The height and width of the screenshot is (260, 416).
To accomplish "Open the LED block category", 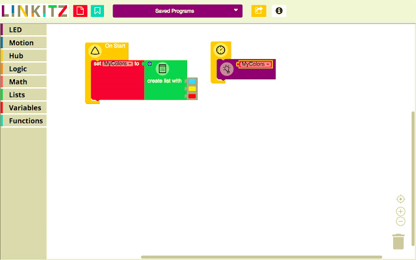I will [x=23, y=30].
